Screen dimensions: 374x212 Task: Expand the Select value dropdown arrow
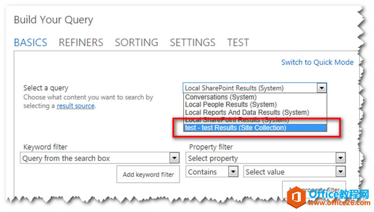tap(340, 172)
